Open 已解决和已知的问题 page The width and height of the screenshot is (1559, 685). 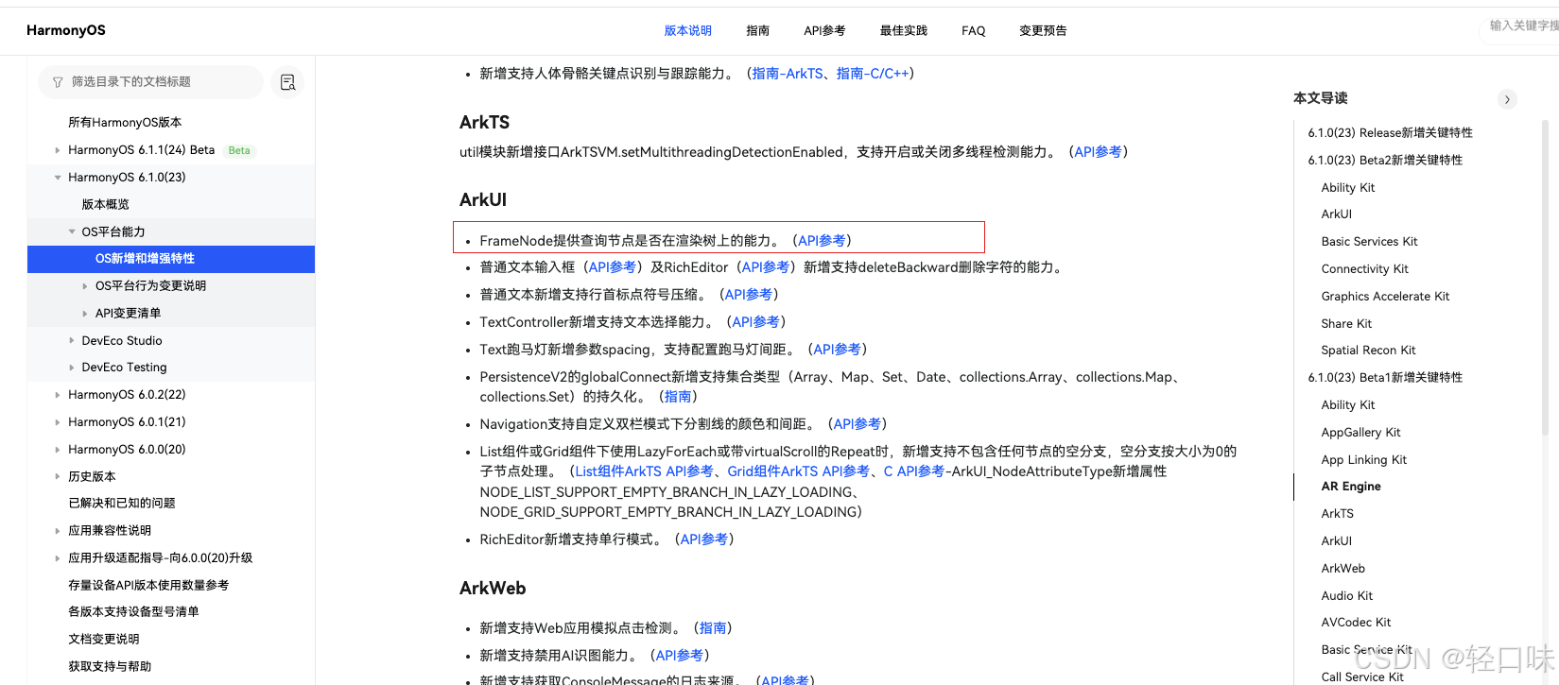tap(122, 504)
